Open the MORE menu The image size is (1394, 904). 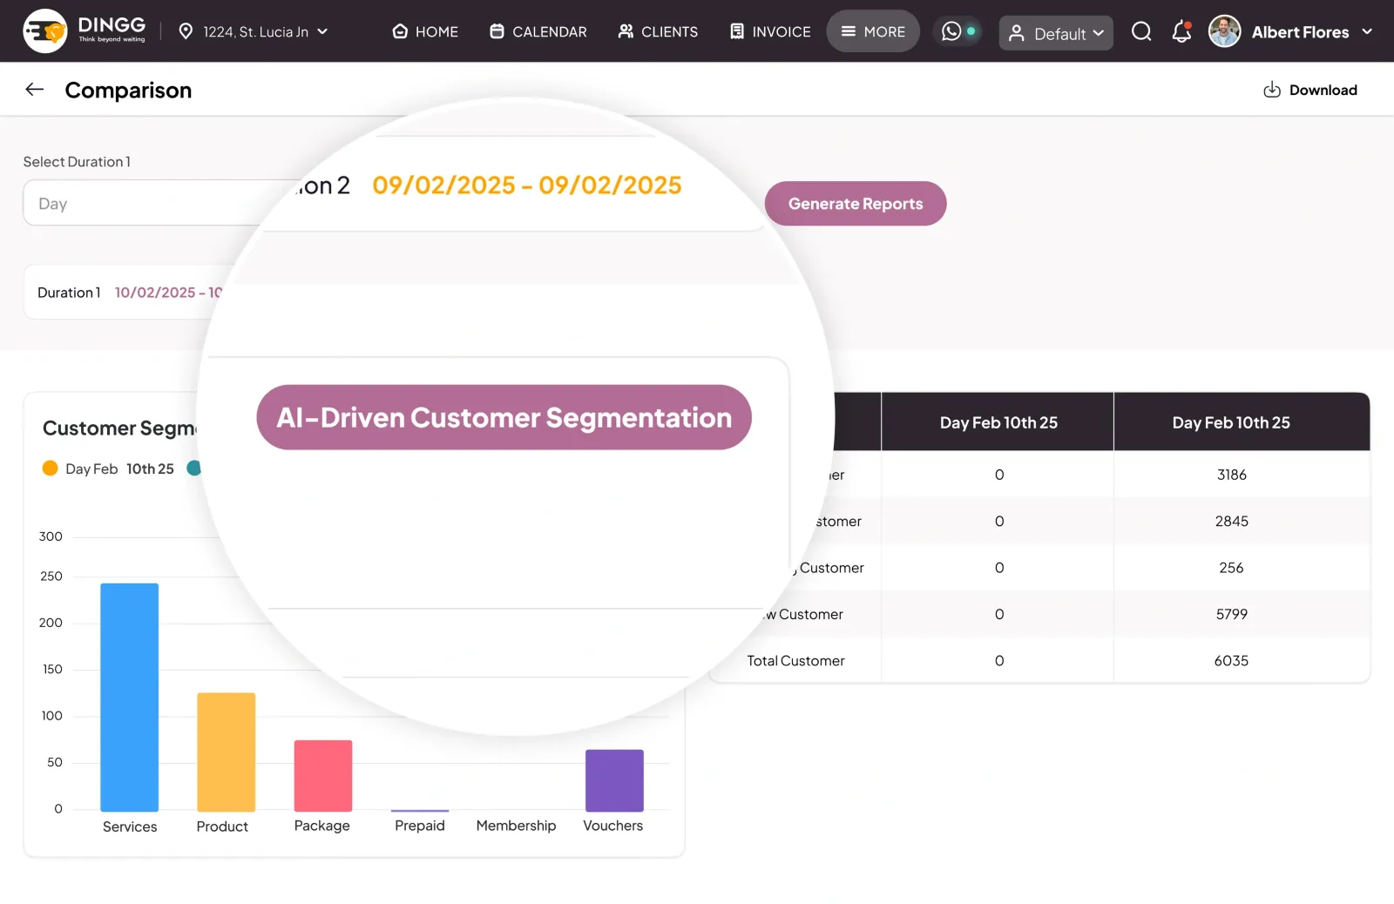point(873,31)
